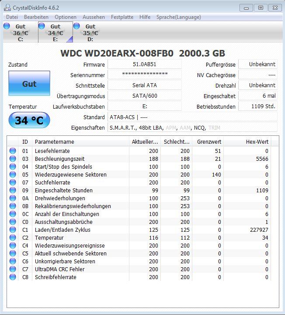Click status orb of the C2 Temperatur row
This screenshot has height=315, width=285.
(x=13, y=237)
